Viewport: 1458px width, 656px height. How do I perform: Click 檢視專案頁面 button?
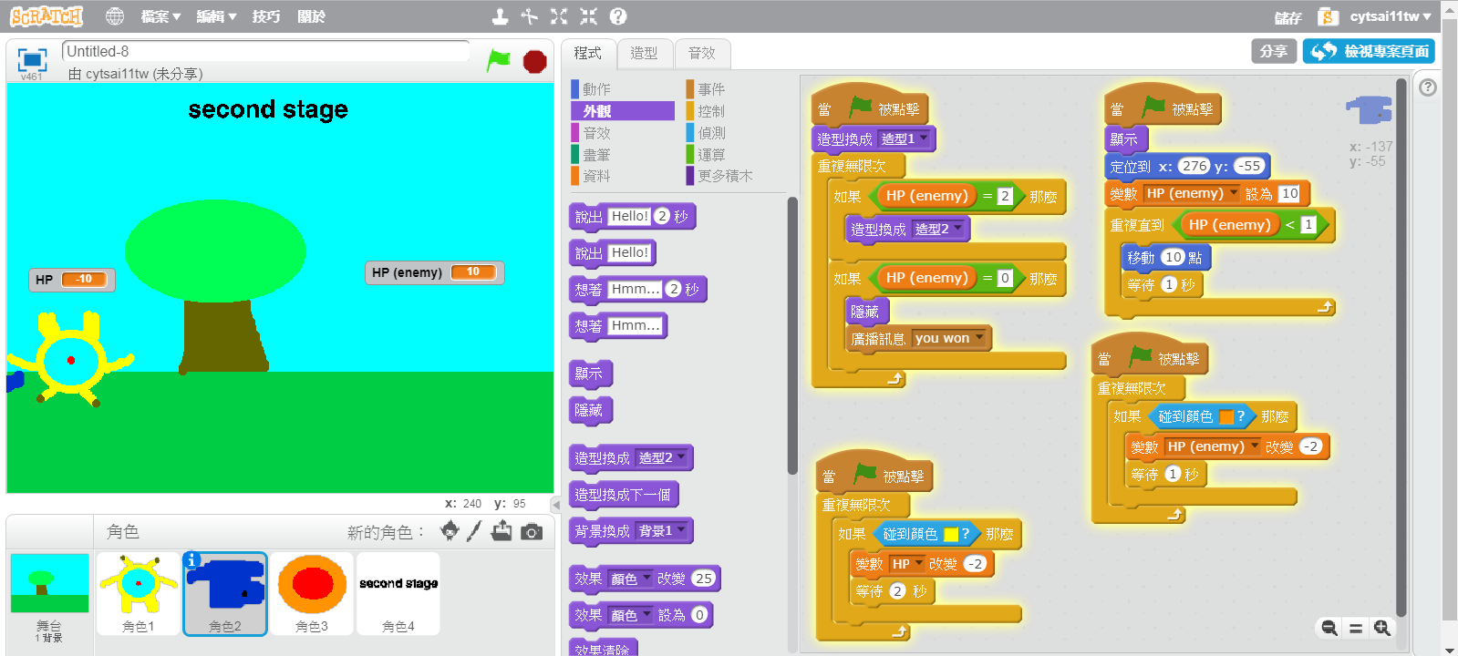pyautogui.click(x=1369, y=51)
